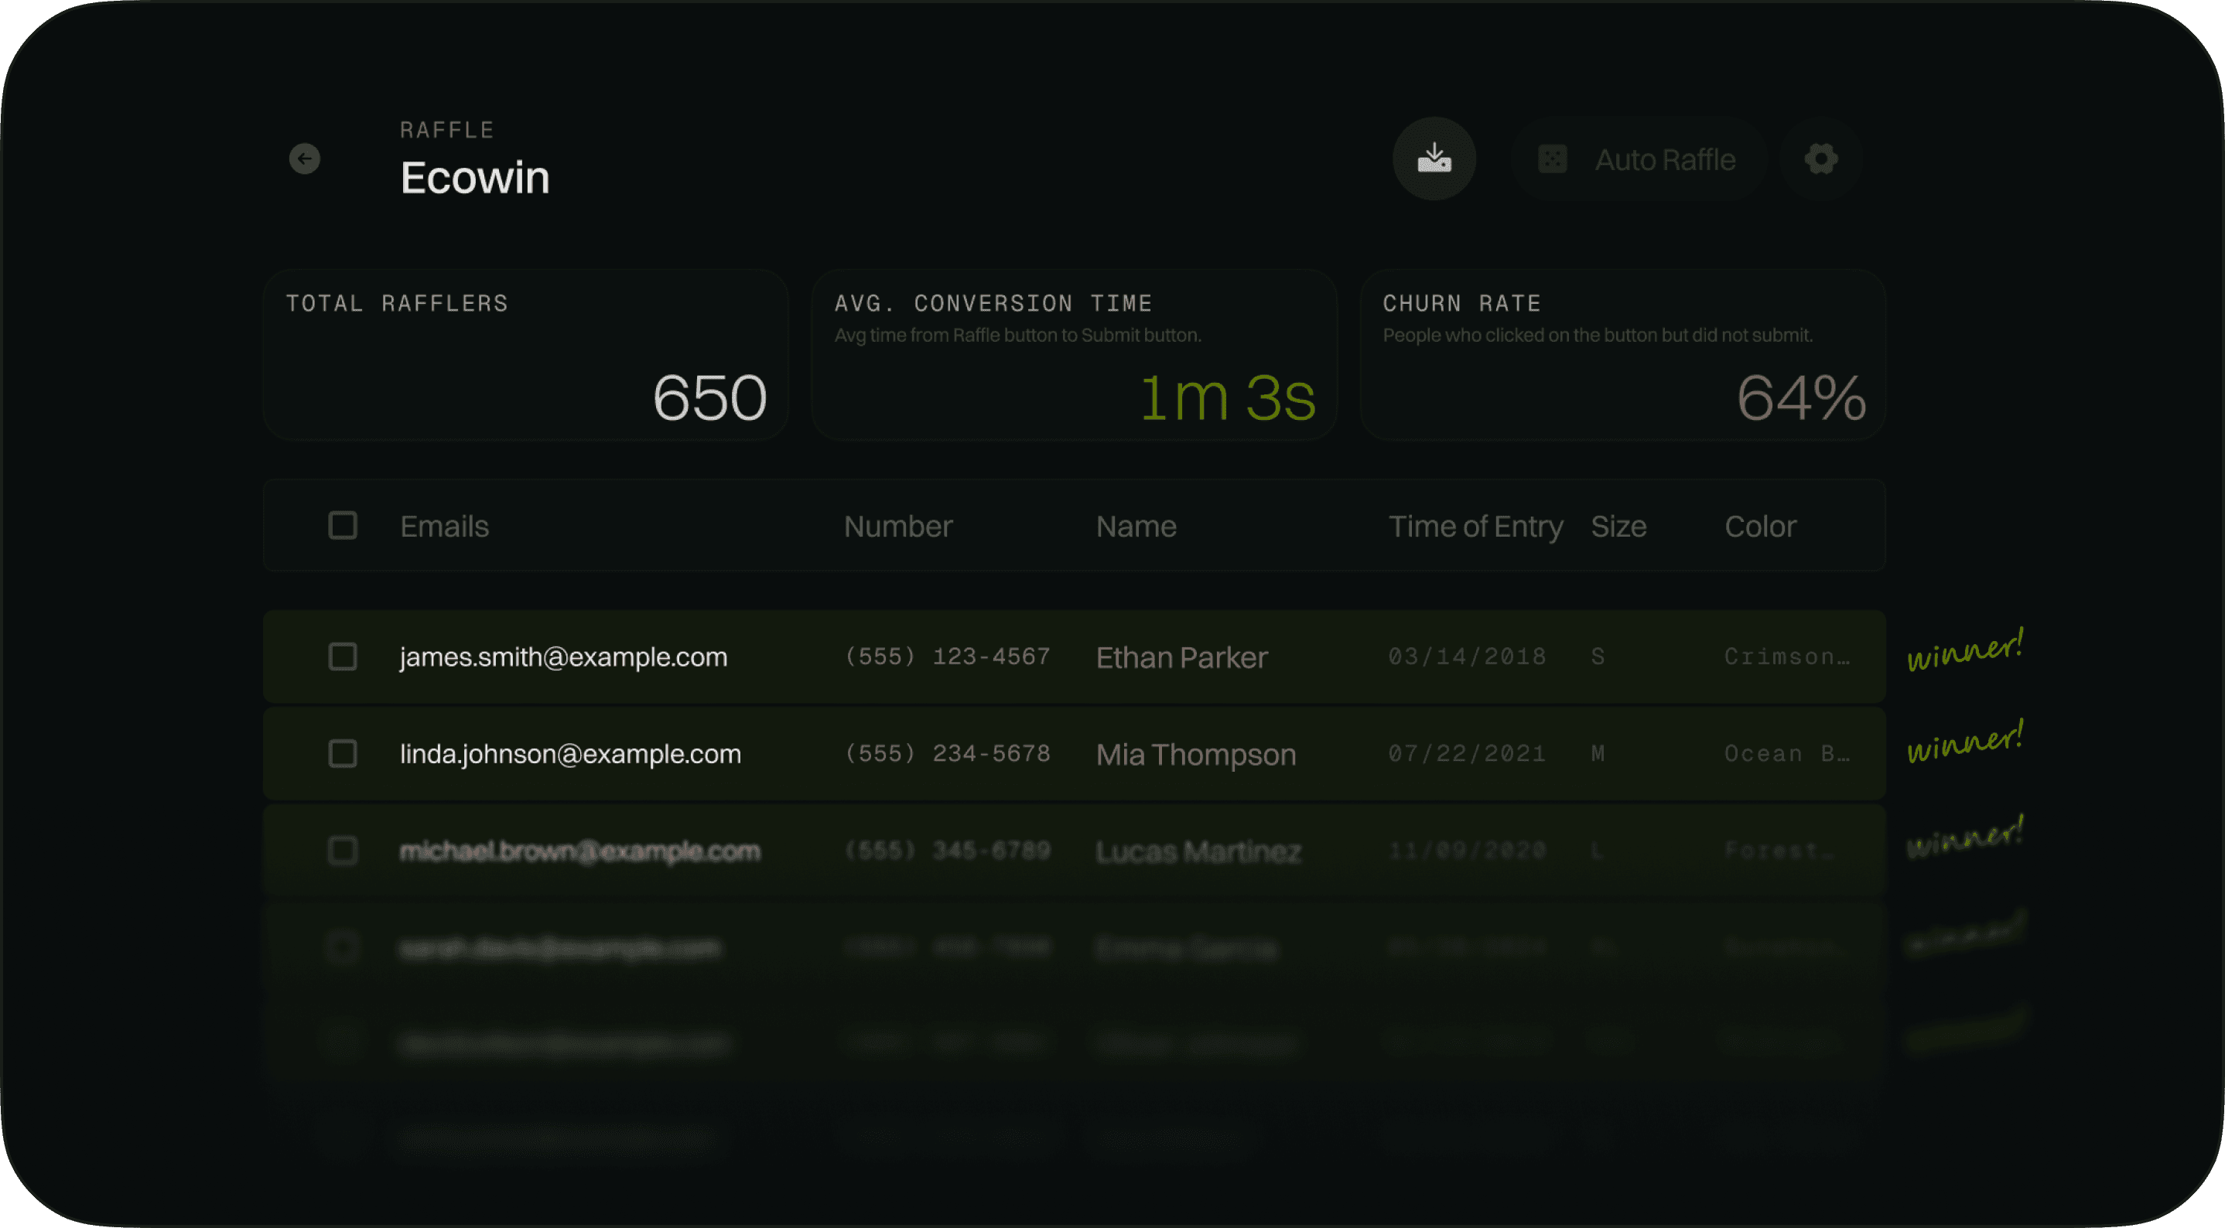Check the james.smith@example.com row checkbox
The width and height of the screenshot is (2225, 1228).
click(342, 657)
